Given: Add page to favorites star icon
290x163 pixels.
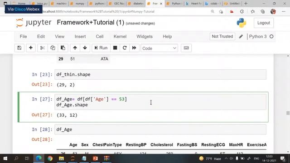Looking at the screenshot, I should pyautogui.click(x=221, y=11).
